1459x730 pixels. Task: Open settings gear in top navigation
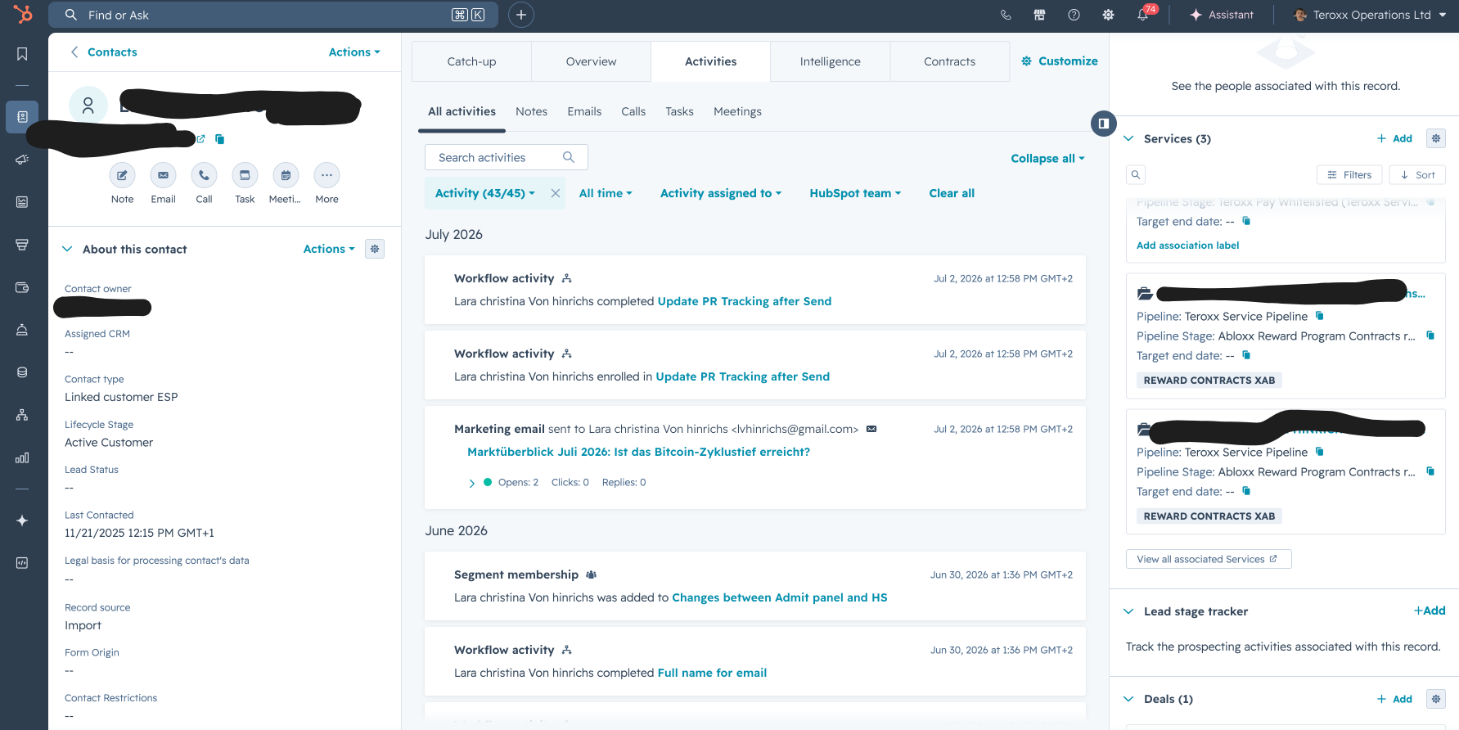[x=1108, y=15]
